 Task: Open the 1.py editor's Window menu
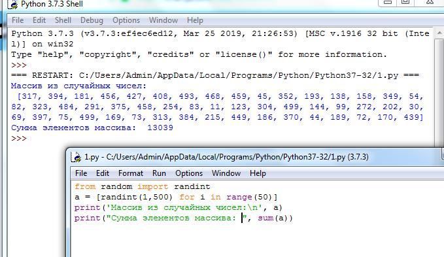coord(226,173)
